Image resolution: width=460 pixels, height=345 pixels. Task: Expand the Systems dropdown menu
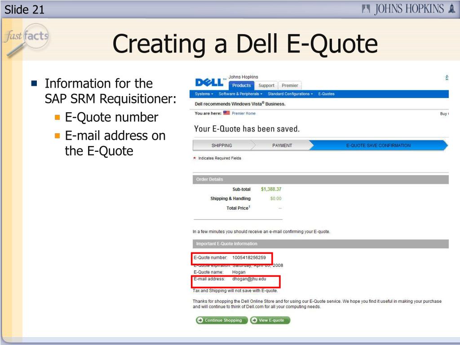(x=204, y=94)
